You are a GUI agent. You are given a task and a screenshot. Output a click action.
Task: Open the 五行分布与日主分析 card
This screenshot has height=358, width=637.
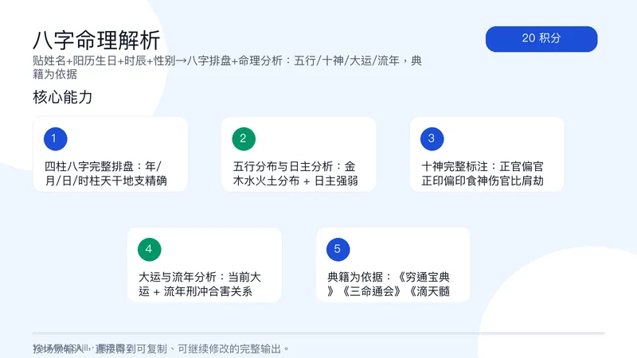(x=299, y=154)
